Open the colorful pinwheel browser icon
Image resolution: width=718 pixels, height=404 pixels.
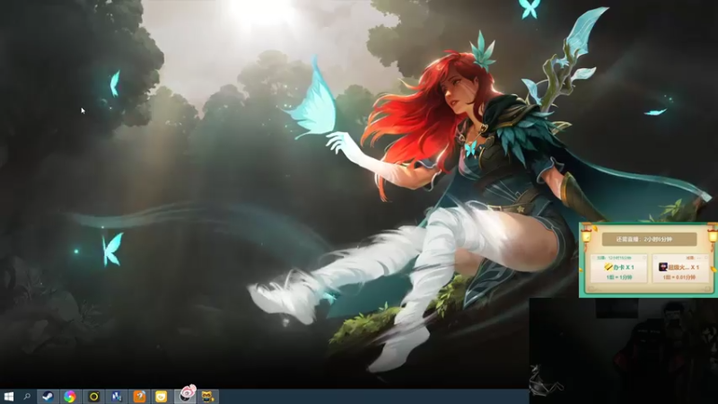point(70,396)
